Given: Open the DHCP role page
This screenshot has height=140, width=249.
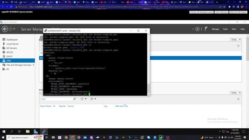Looking at the screenshot, I should click(x=9, y=56).
